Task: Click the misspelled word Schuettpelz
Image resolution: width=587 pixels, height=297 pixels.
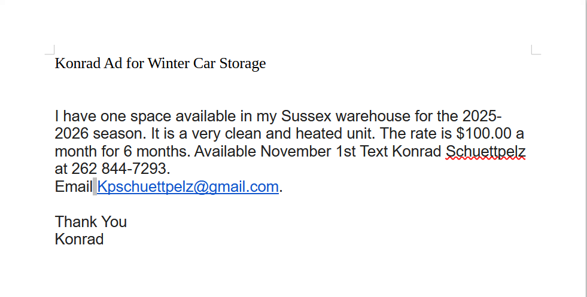Action: [485, 151]
